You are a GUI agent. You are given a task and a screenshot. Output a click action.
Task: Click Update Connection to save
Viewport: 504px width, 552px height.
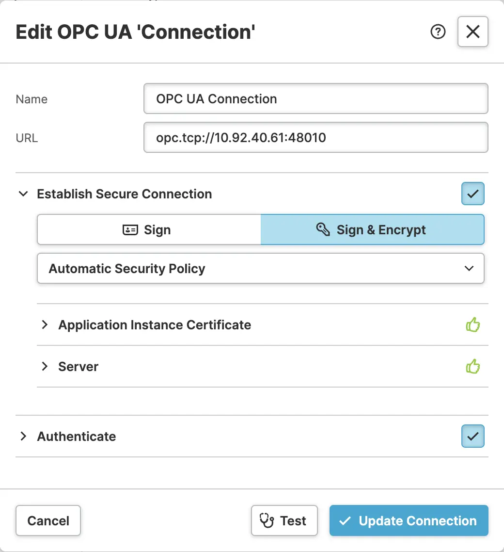[x=409, y=521]
